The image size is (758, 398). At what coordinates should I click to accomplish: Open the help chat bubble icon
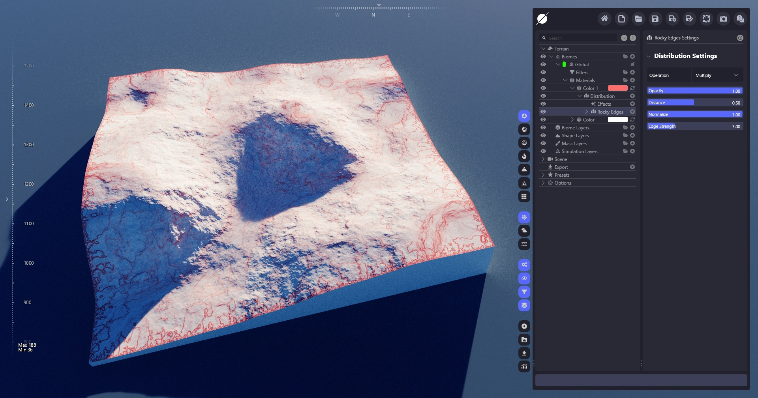(740, 19)
